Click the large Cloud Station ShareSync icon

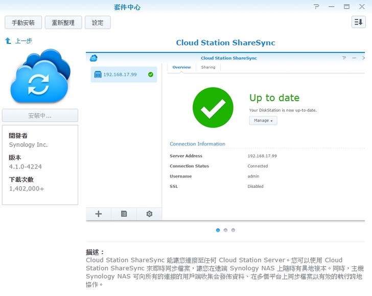point(40,77)
